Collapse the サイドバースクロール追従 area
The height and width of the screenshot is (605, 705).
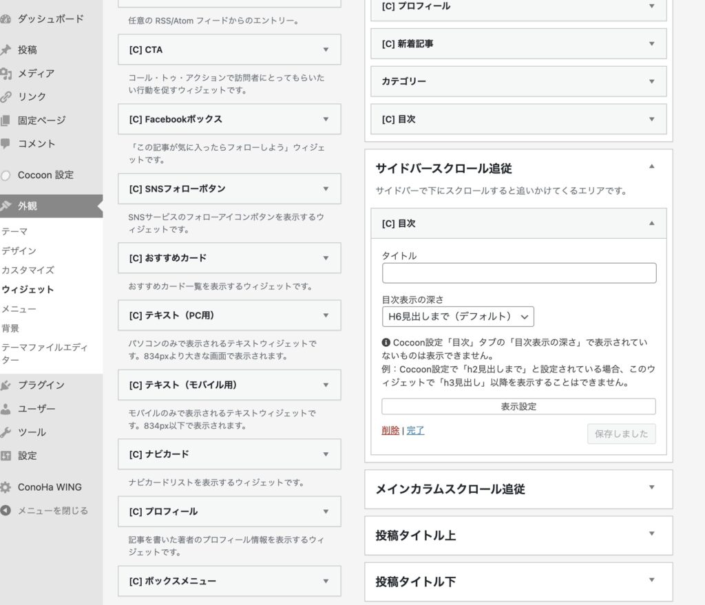click(x=651, y=167)
